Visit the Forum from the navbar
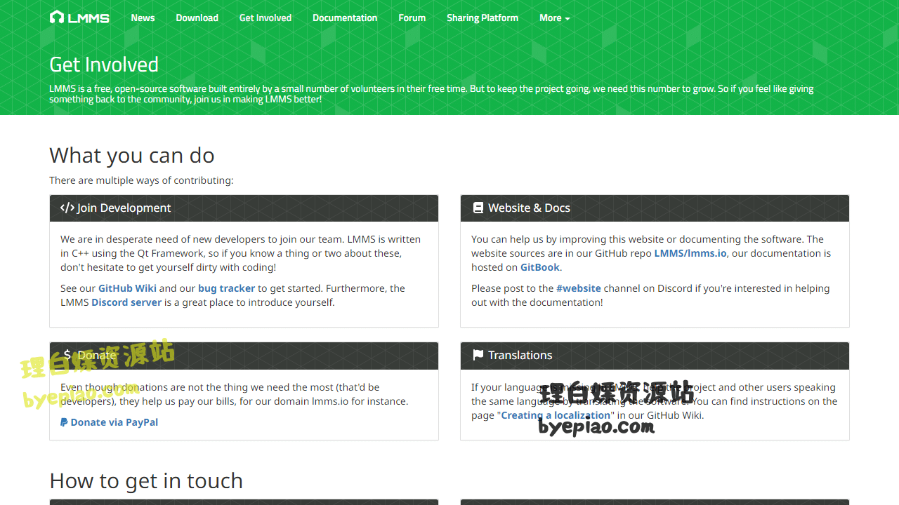Viewport: 899px width, 505px height. (412, 18)
